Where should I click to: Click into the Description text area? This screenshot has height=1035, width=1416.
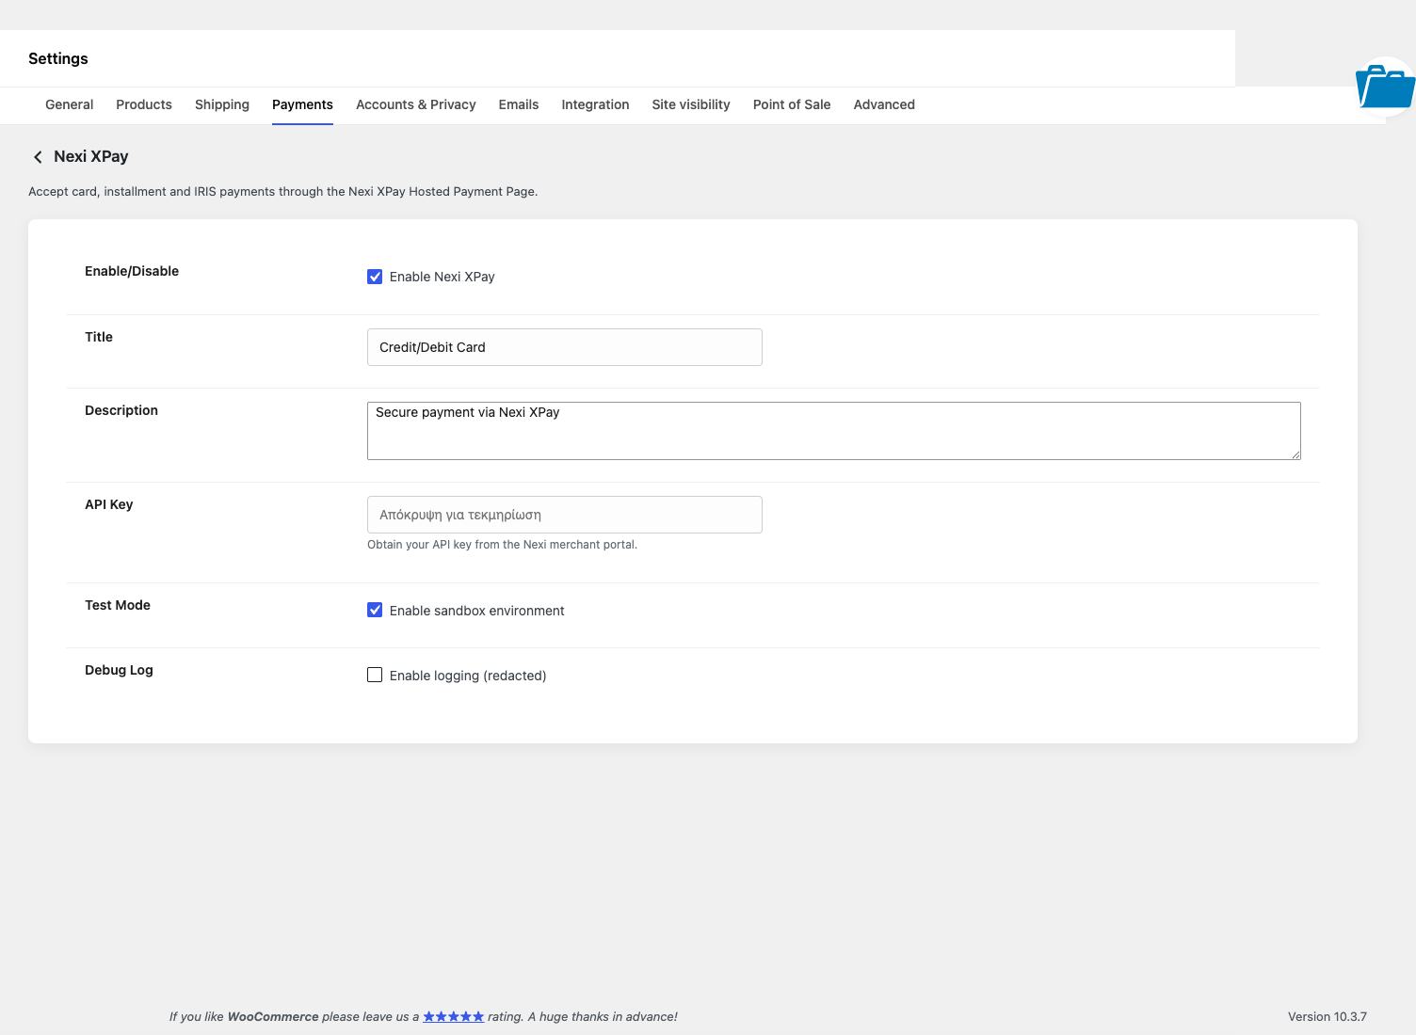(x=834, y=431)
